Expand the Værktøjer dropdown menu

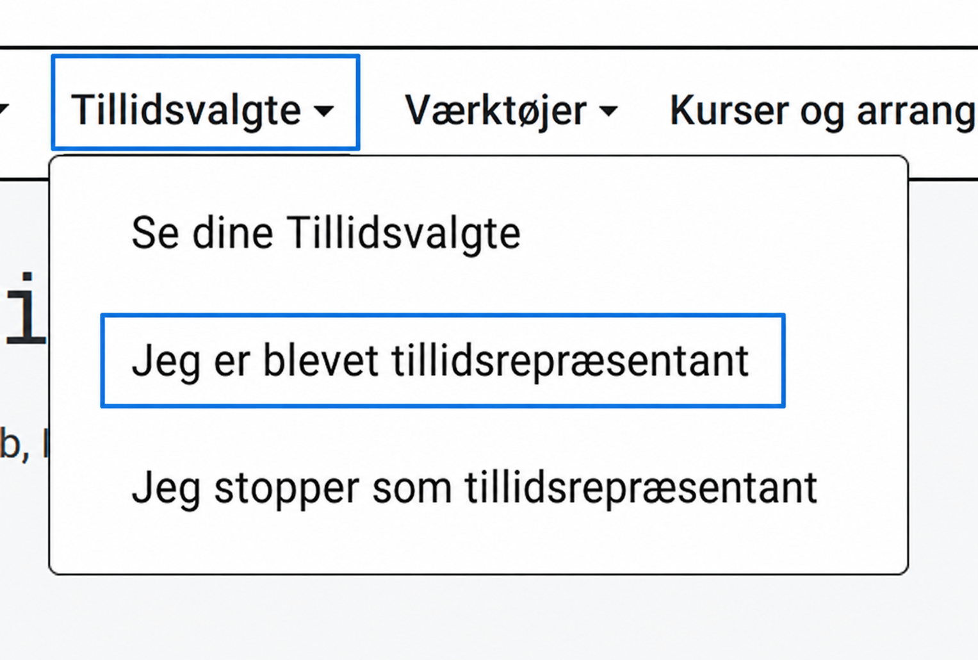[511, 110]
